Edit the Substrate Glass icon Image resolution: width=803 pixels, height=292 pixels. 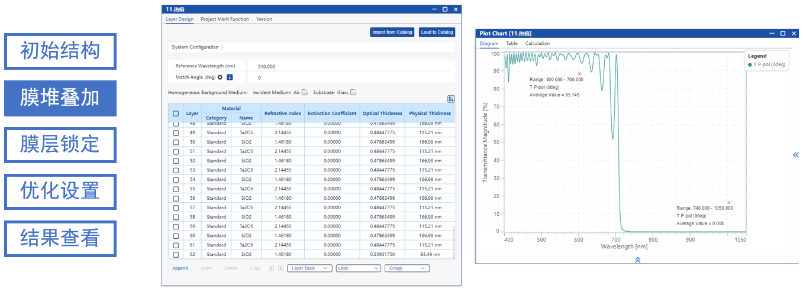point(353,92)
